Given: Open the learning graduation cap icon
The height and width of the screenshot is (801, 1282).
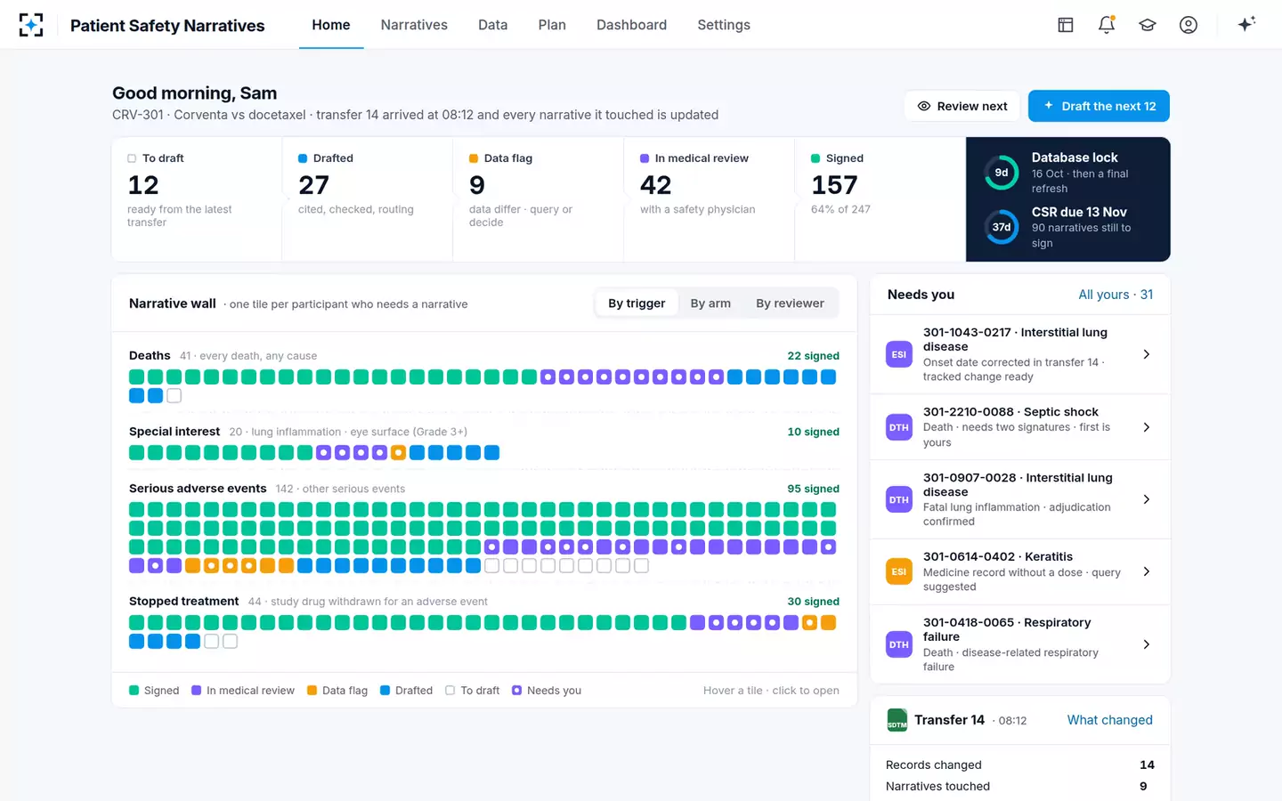Looking at the screenshot, I should click(x=1148, y=25).
